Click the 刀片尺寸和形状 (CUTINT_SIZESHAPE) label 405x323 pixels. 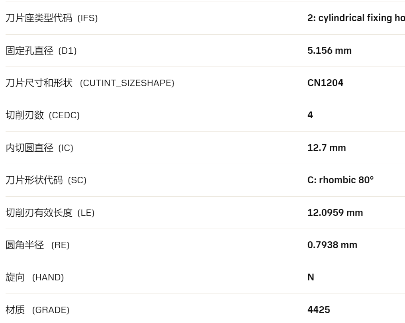point(90,83)
